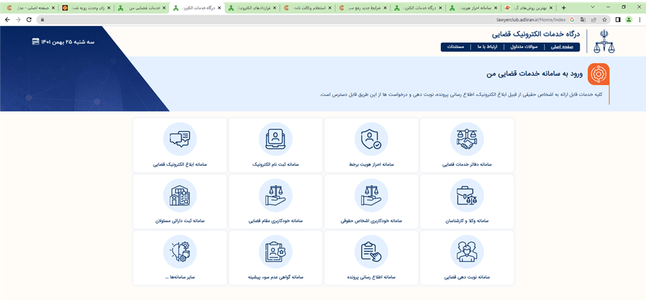This screenshot has width=646, height=300.
Task: Toggle the browser side panel
Action: tap(617, 19)
